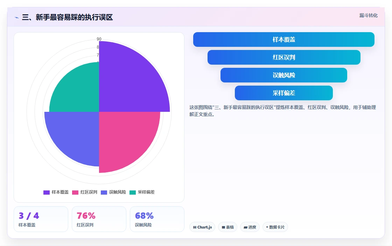
Task: Click the icon inside the Chart.js chip
Action: coord(195,227)
